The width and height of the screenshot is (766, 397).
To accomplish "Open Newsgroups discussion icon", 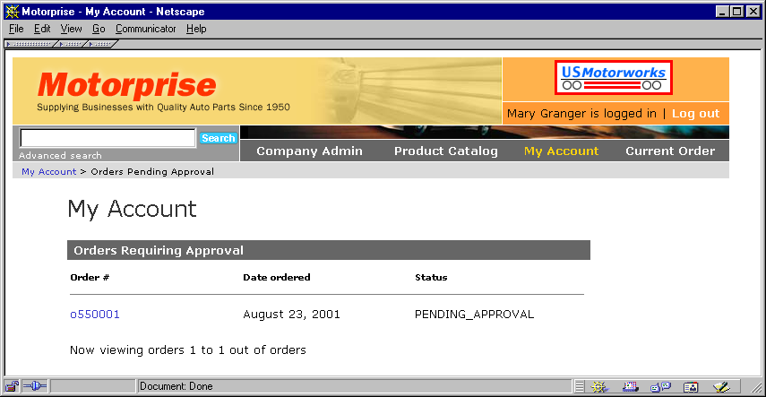I will tap(660, 387).
